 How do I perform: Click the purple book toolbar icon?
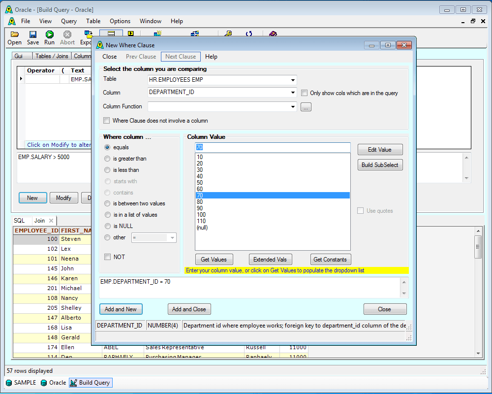273,33
